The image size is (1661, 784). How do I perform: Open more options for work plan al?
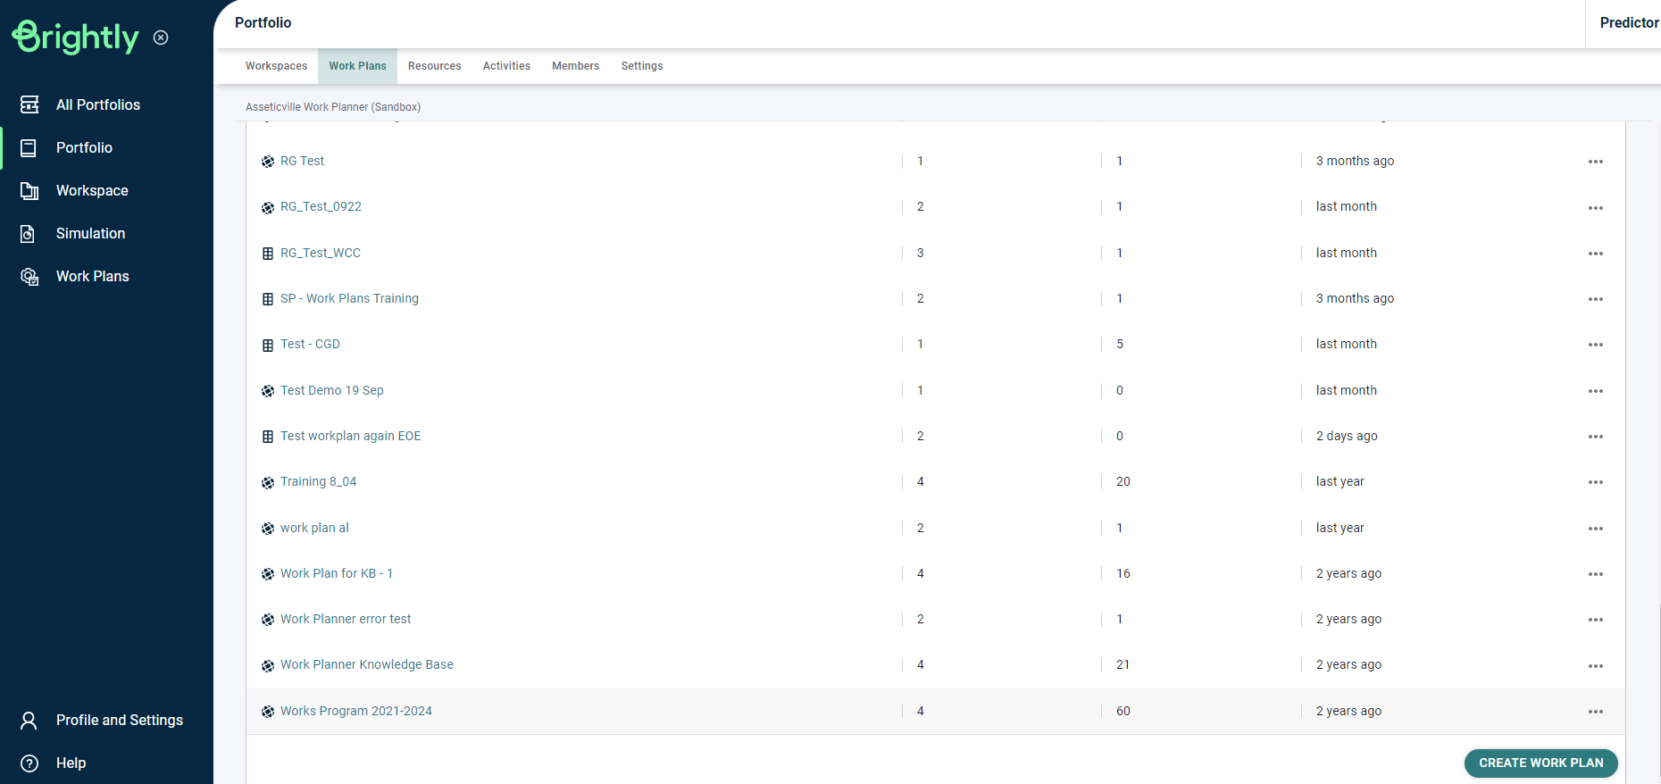click(1596, 529)
